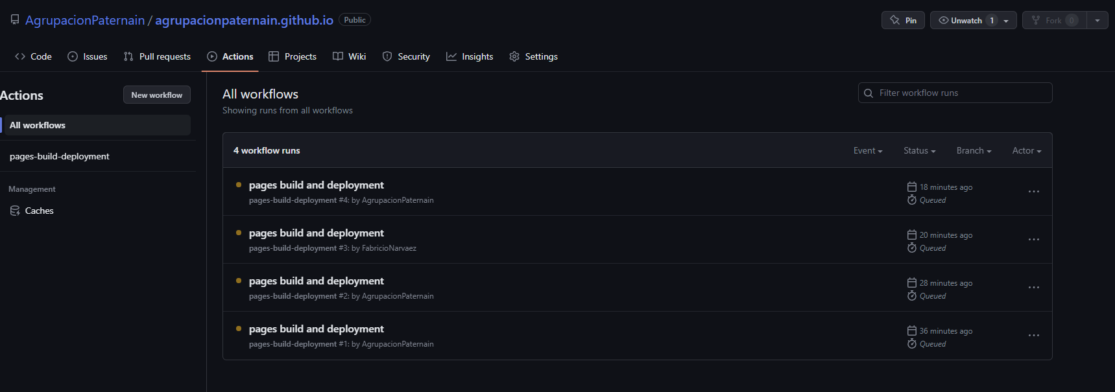Open the Insights tab
This screenshot has width=1115, height=392.
click(x=470, y=56)
